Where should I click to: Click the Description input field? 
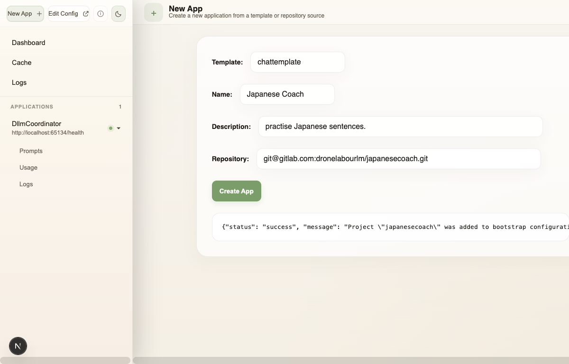(401, 127)
